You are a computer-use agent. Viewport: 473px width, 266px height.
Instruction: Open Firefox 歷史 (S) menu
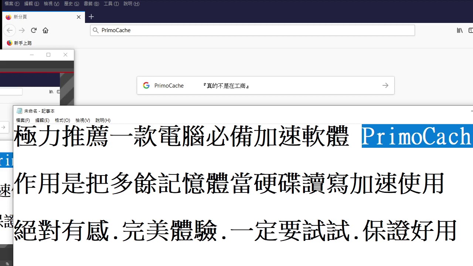pos(71,4)
